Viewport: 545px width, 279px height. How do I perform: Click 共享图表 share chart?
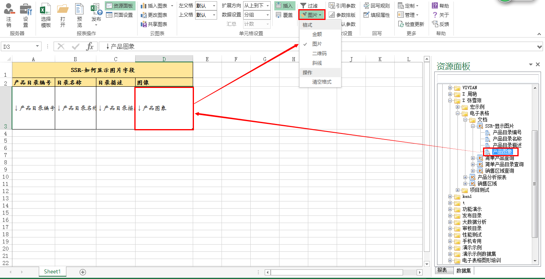[x=154, y=24]
